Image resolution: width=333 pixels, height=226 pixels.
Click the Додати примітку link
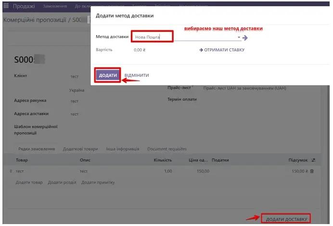[98, 183]
